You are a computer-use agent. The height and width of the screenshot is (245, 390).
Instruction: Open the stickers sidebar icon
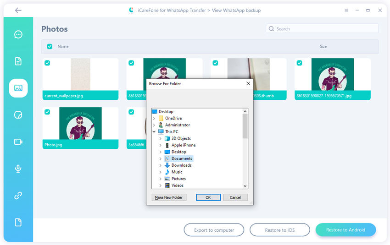click(18, 115)
